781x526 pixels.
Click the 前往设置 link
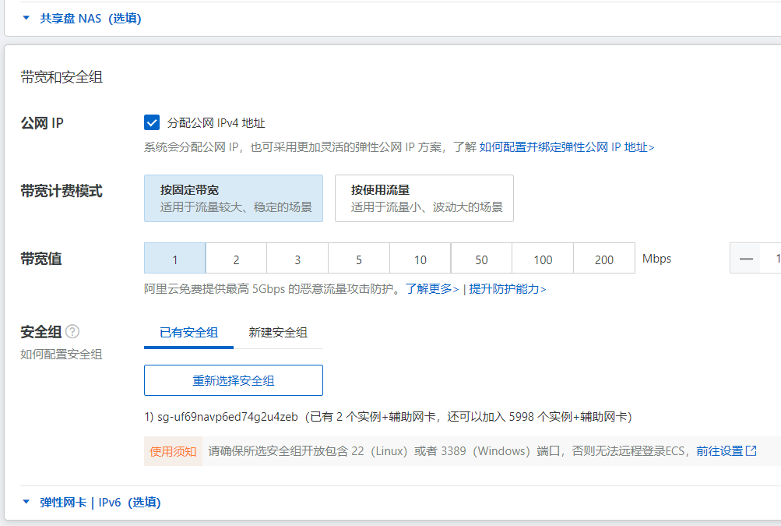[x=719, y=450]
